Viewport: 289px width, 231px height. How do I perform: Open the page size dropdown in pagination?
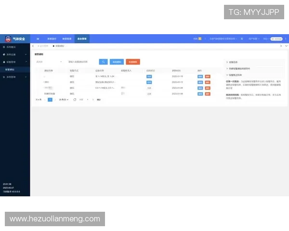64,100
